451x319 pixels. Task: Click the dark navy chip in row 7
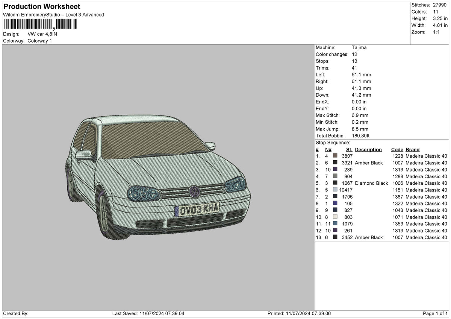click(336, 197)
